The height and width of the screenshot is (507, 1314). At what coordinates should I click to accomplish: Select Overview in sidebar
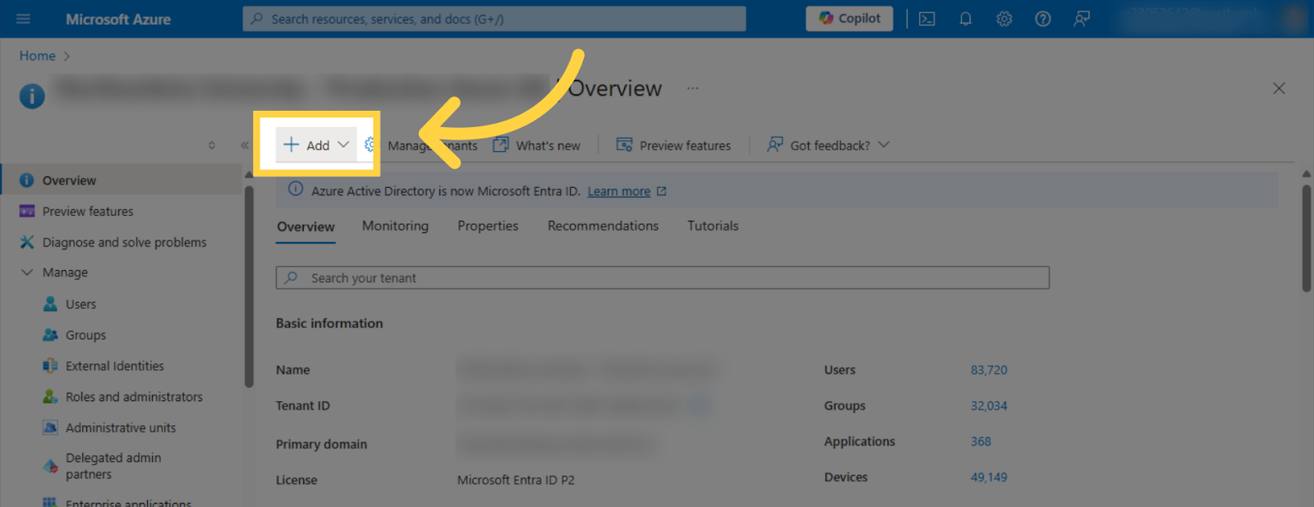click(122, 180)
